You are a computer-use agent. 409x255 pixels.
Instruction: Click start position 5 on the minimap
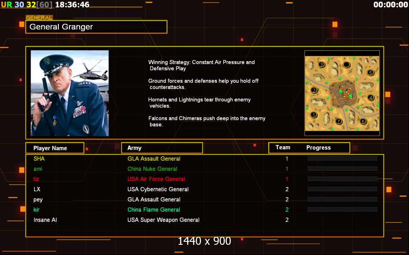click(371, 73)
